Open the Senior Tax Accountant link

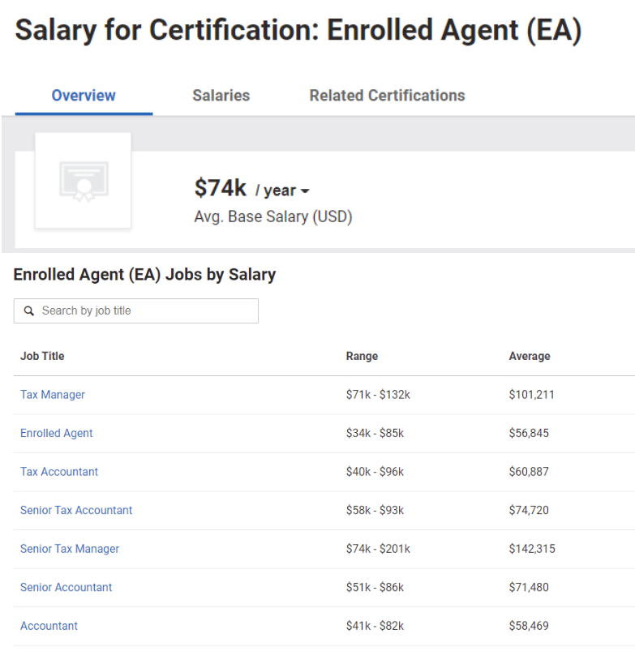(76, 510)
